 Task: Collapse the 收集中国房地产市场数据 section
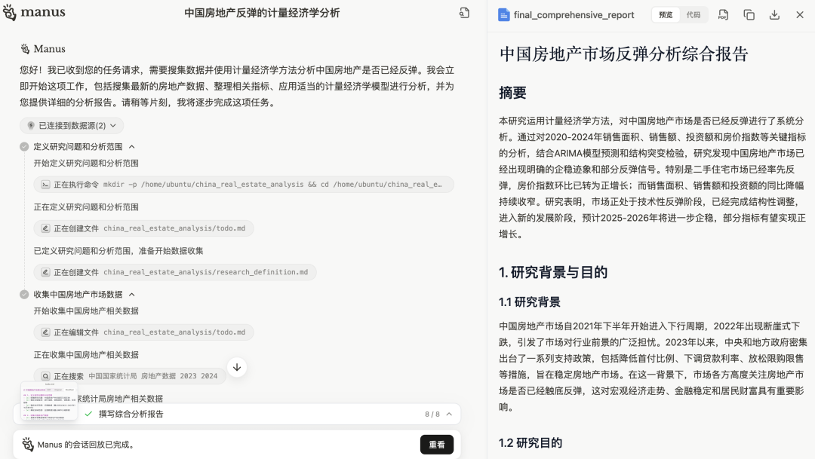[134, 295]
